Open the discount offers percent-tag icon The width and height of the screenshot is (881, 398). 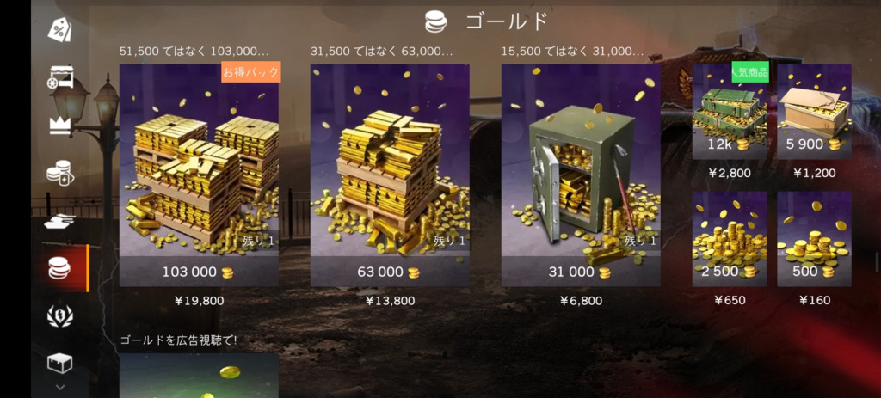point(59,29)
